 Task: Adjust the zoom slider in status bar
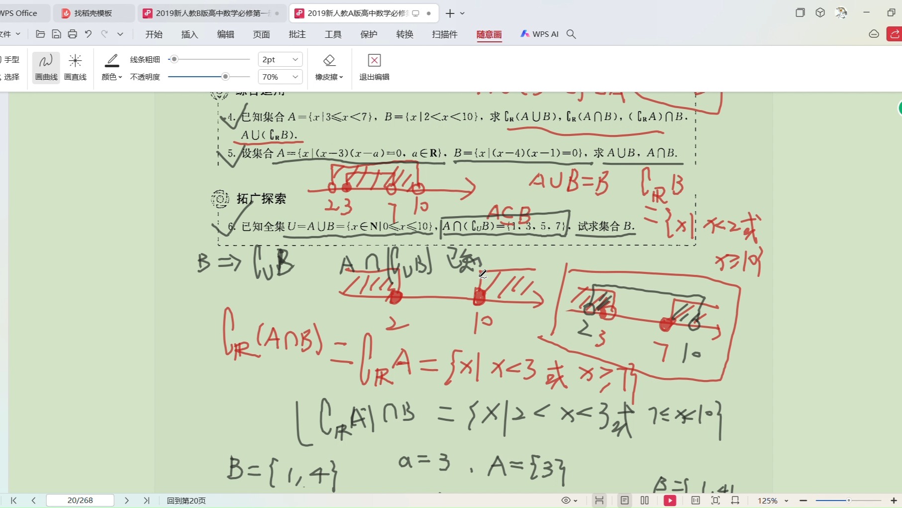848,501
